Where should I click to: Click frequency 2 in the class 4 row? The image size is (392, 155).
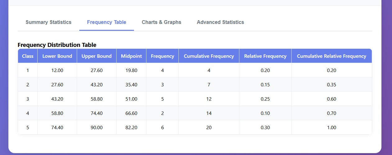click(x=163, y=113)
